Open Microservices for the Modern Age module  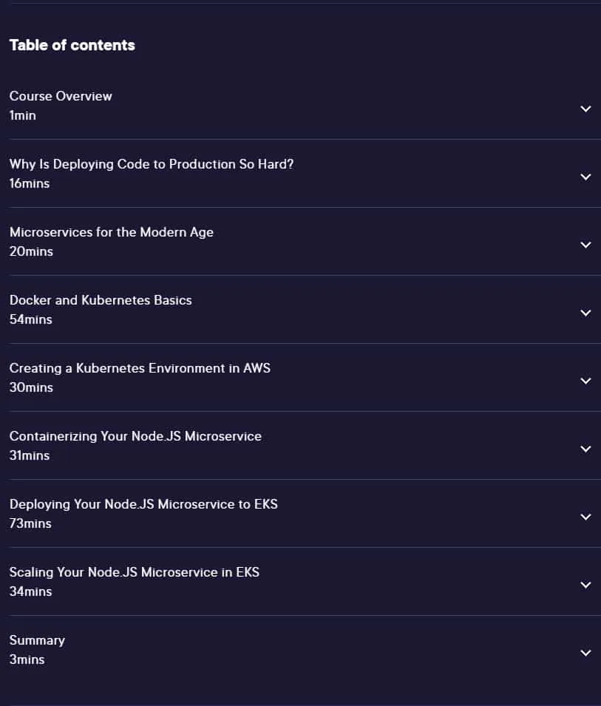(111, 232)
